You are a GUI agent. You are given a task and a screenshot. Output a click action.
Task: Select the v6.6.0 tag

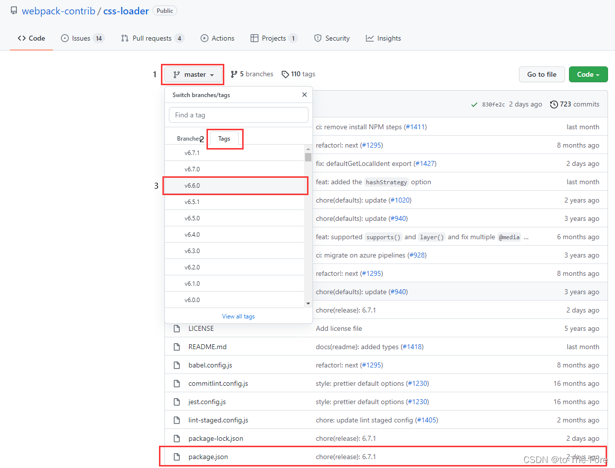click(235, 185)
